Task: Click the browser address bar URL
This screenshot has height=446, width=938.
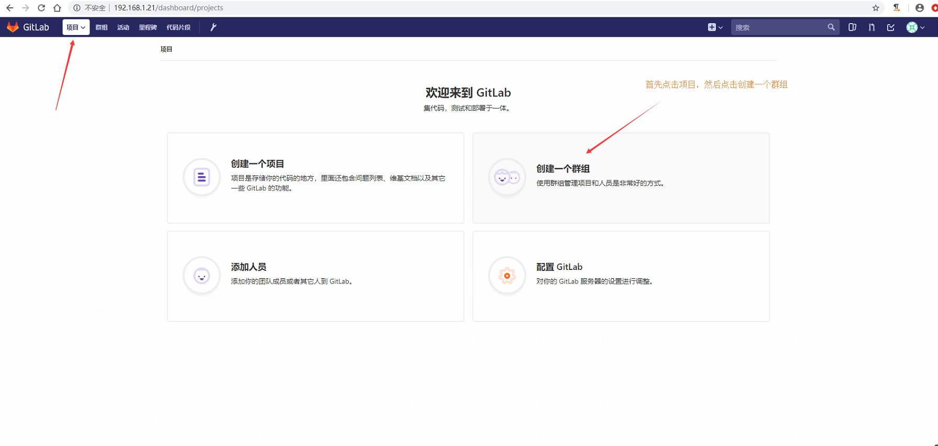Action: click(x=169, y=8)
